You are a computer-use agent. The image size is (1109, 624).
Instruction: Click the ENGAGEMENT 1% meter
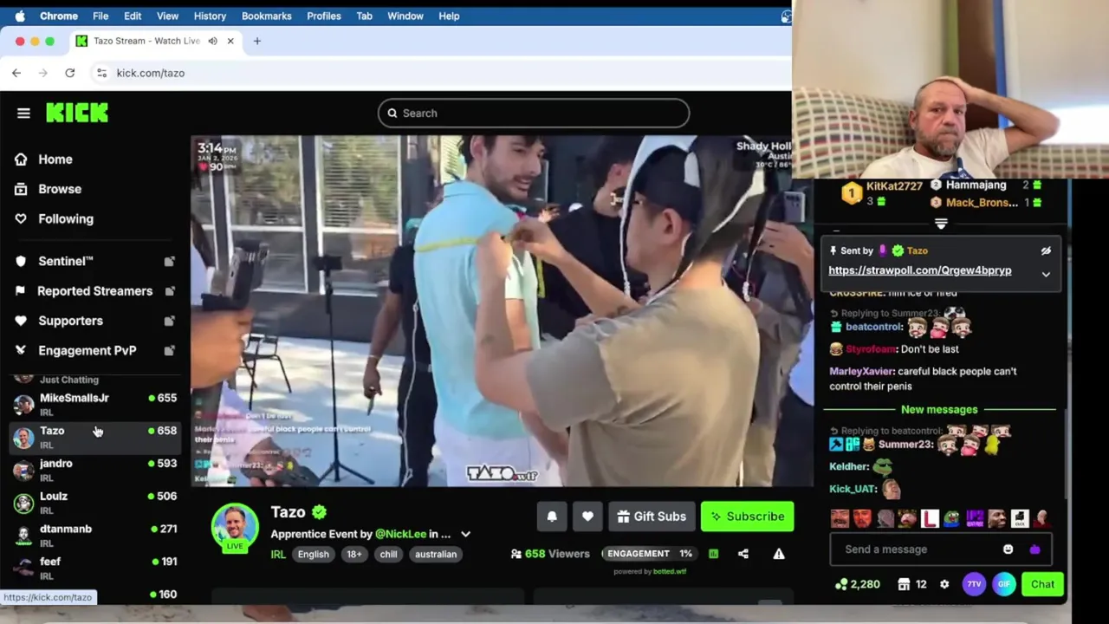click(649, 554)
